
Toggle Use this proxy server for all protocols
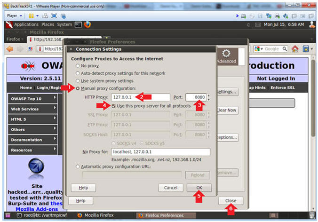[x=113, y=106]
